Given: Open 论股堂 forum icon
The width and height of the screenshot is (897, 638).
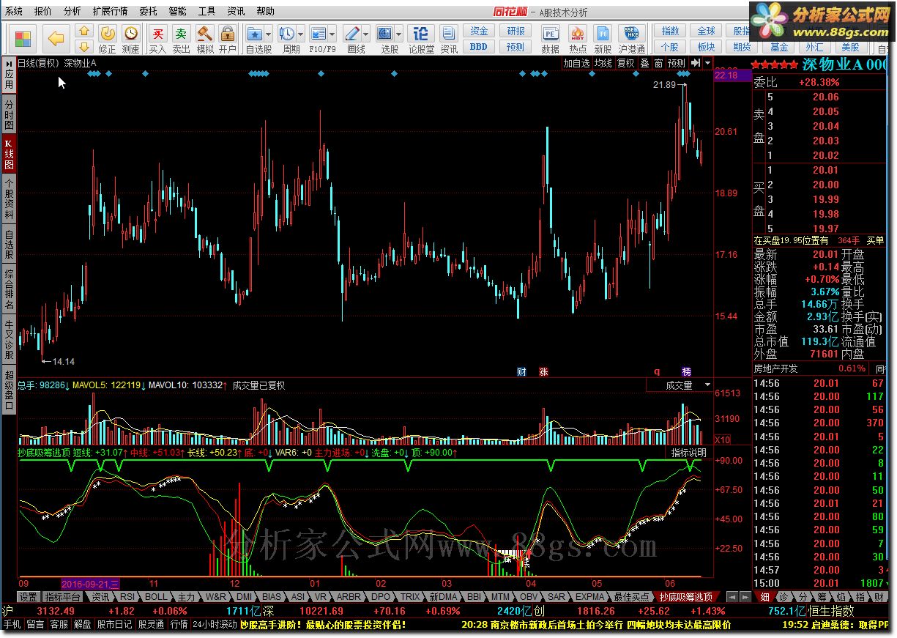Looking at the screenshot, I should coord(421,39).
